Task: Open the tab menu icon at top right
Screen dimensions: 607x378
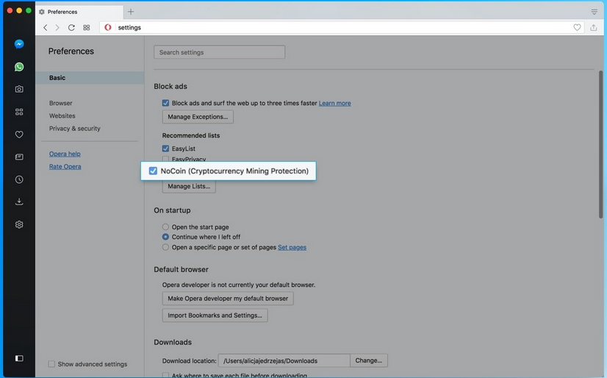Action: click(x=595, y=12)
